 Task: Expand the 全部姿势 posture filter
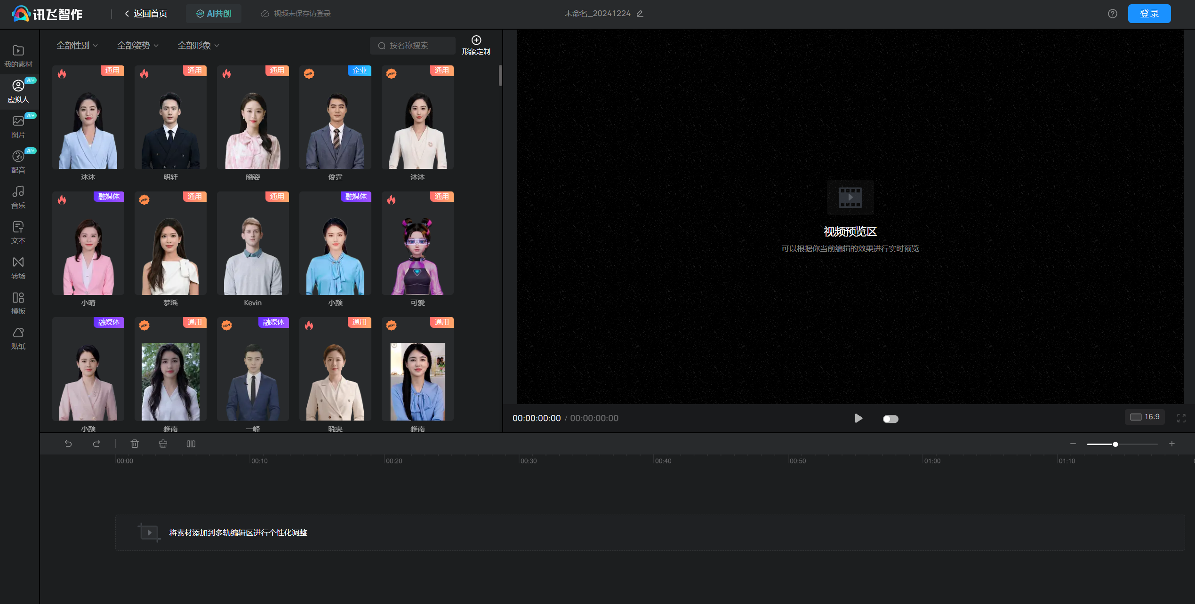coord(137,46)
